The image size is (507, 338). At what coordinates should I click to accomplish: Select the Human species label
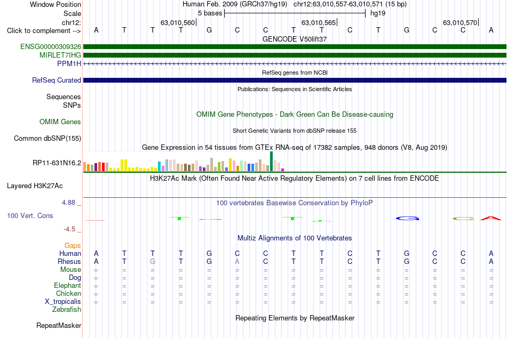(70, 253)
